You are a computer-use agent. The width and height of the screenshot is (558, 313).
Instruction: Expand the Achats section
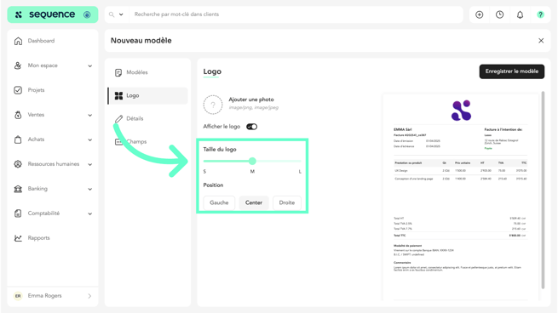90,139
